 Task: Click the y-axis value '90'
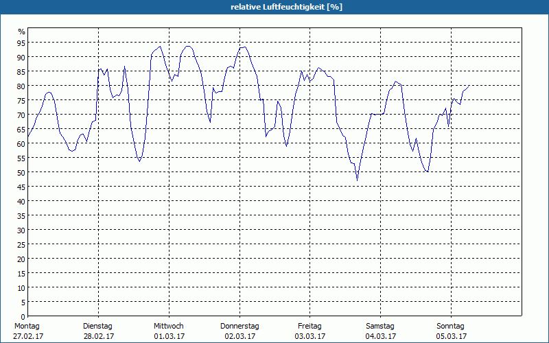(x=22, y=57)
